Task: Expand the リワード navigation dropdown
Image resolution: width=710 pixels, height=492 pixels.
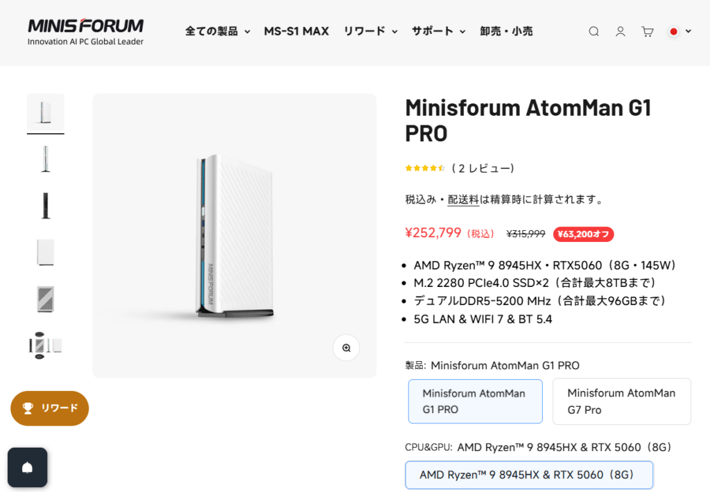Action: (370, 31)
